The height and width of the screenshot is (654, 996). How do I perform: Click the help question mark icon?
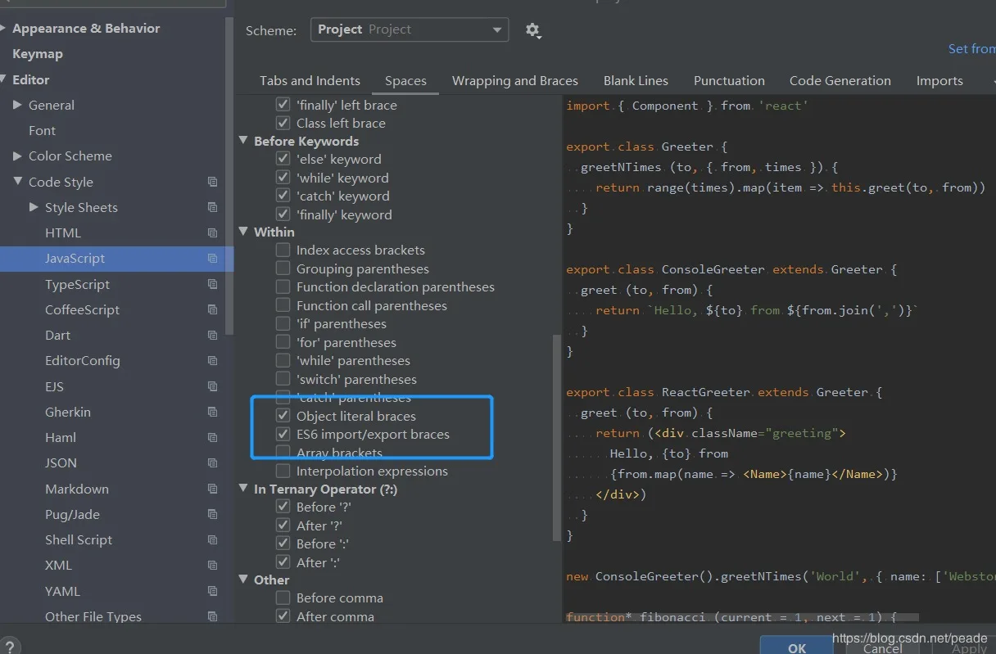10,647
